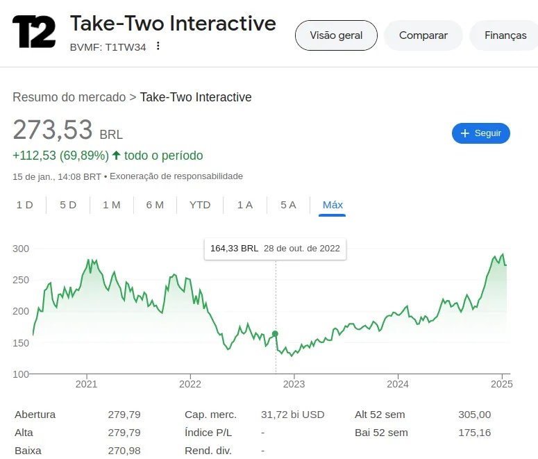The image size is (538, 459).
Task: Open the three-dot menu beside BVMF ticker
Action: (x=158, y=47)
